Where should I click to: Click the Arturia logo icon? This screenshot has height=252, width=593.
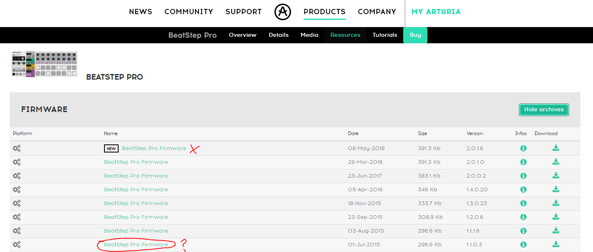283,12
